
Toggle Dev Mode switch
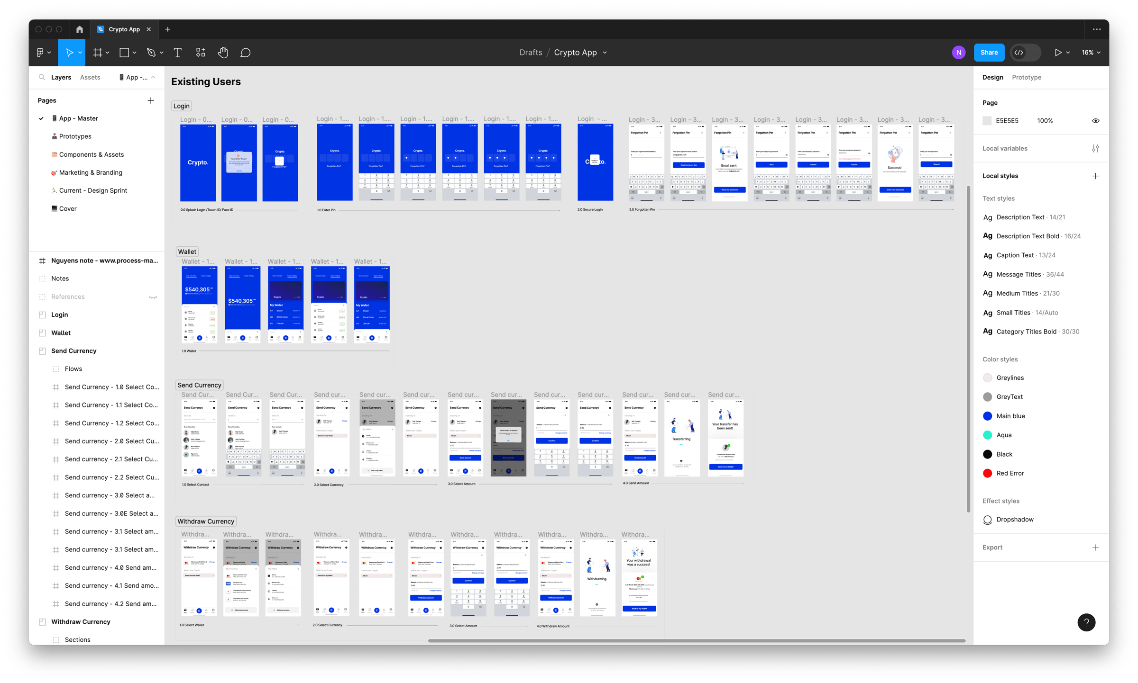tap(1025, 53)
